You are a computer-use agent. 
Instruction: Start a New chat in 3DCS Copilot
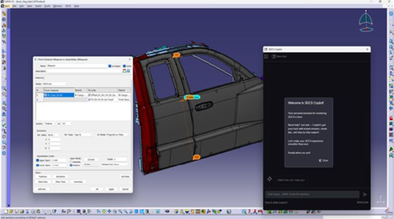(x=279, y=57)
